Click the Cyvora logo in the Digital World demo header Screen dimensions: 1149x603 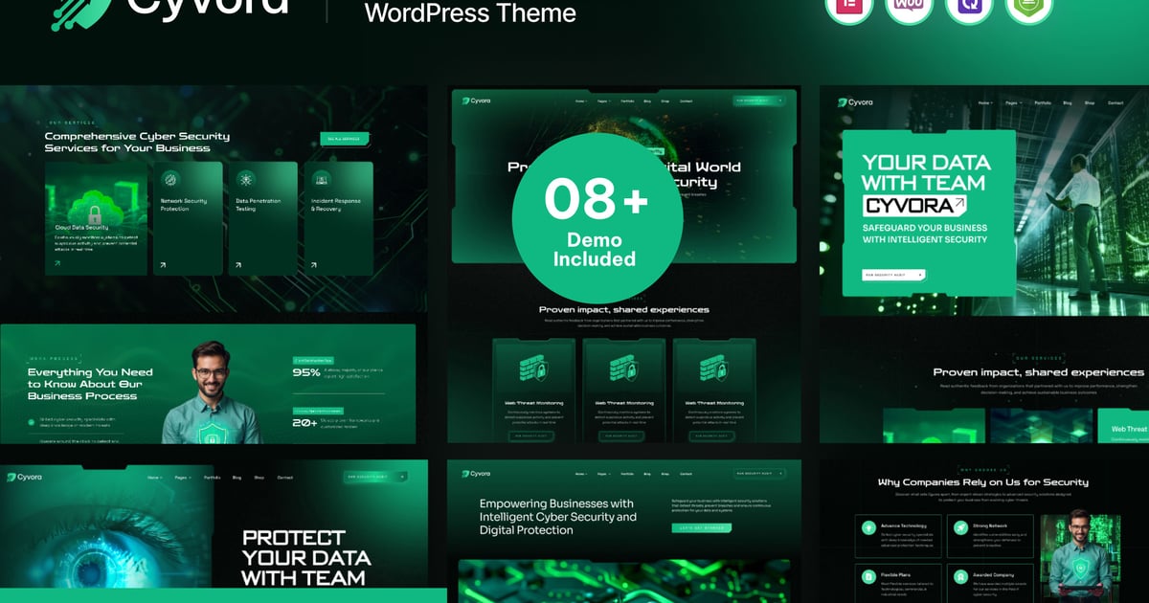tap(476, 100)
